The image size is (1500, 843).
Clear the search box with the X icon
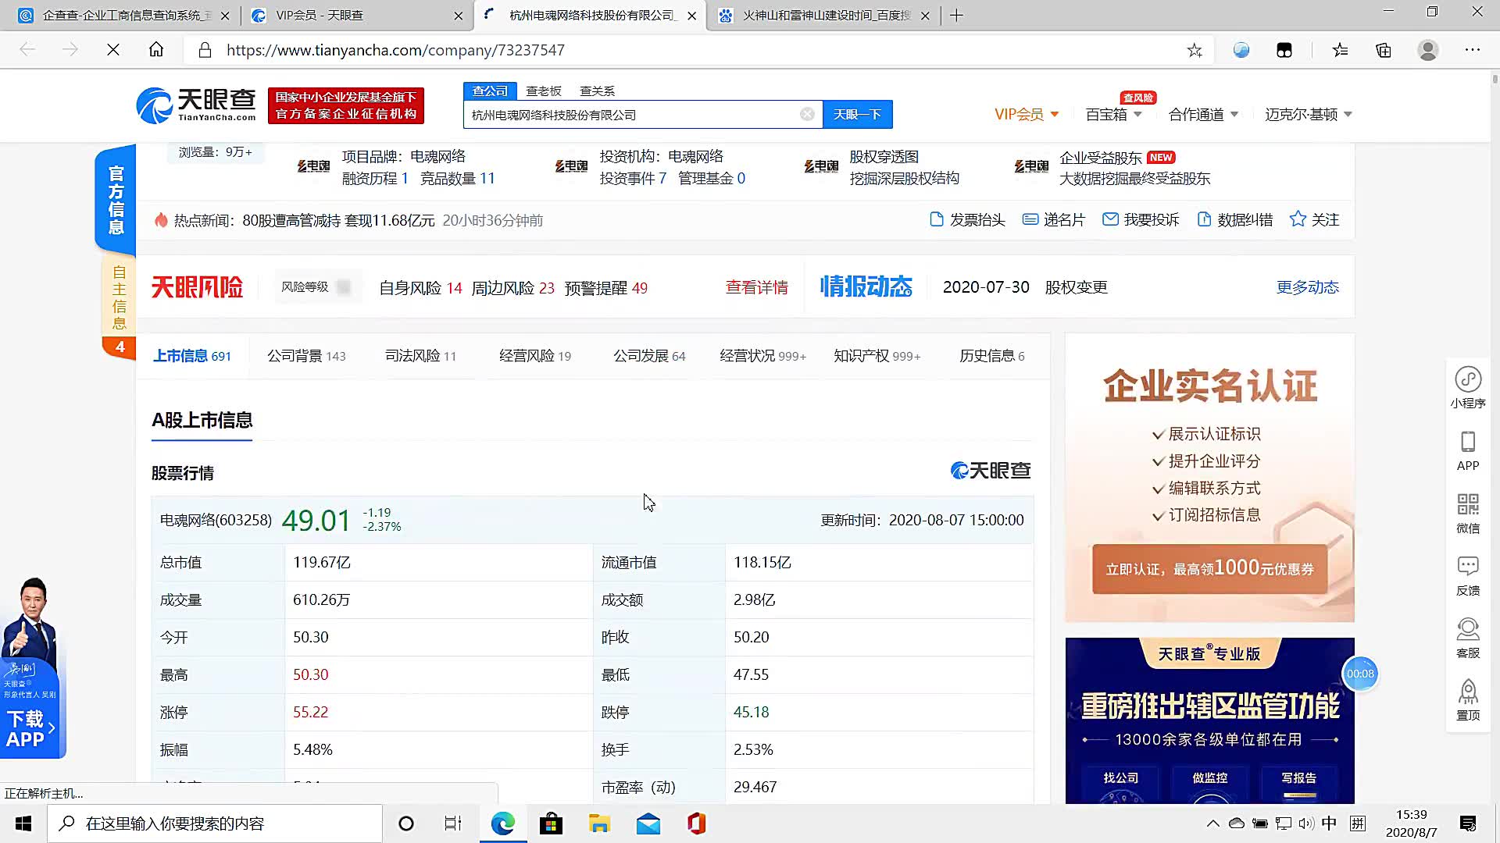[x=807, y=115]
